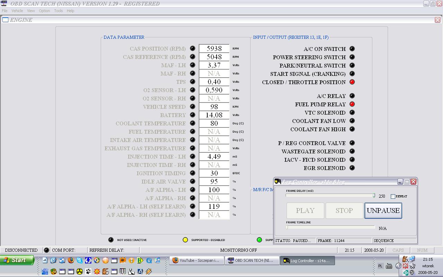Click the VEHICLE SPEED value field
The image size is (443, 277).
coord(214,107)
